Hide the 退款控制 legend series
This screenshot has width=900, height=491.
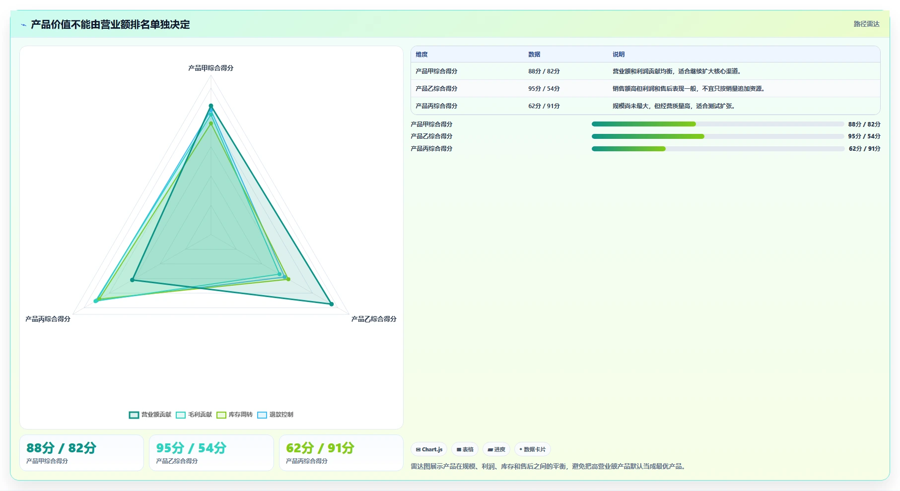275,415
